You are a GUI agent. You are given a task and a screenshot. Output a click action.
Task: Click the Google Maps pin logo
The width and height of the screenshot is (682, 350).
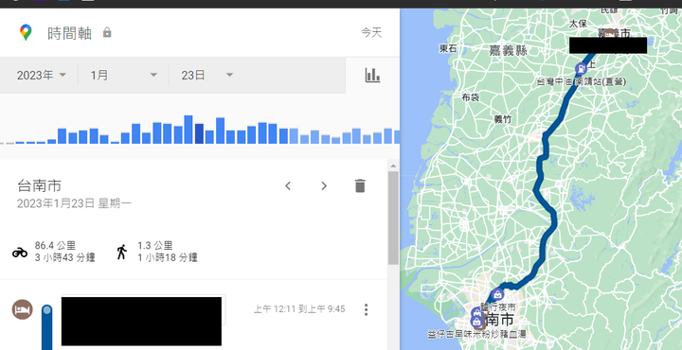pos(26,32)
